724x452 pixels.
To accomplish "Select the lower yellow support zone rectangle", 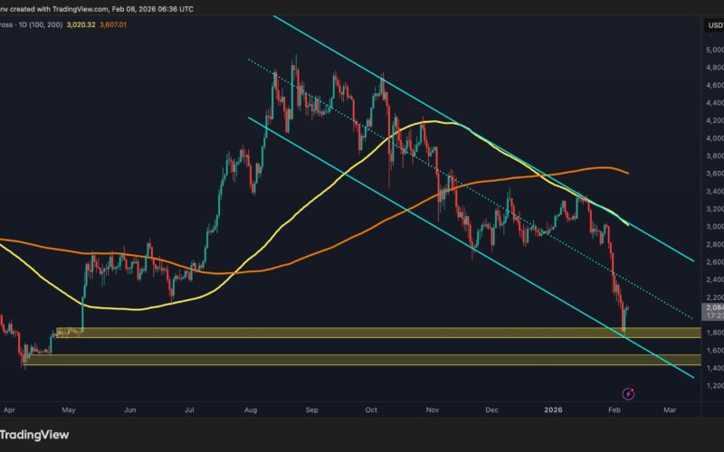I will 362,360.
